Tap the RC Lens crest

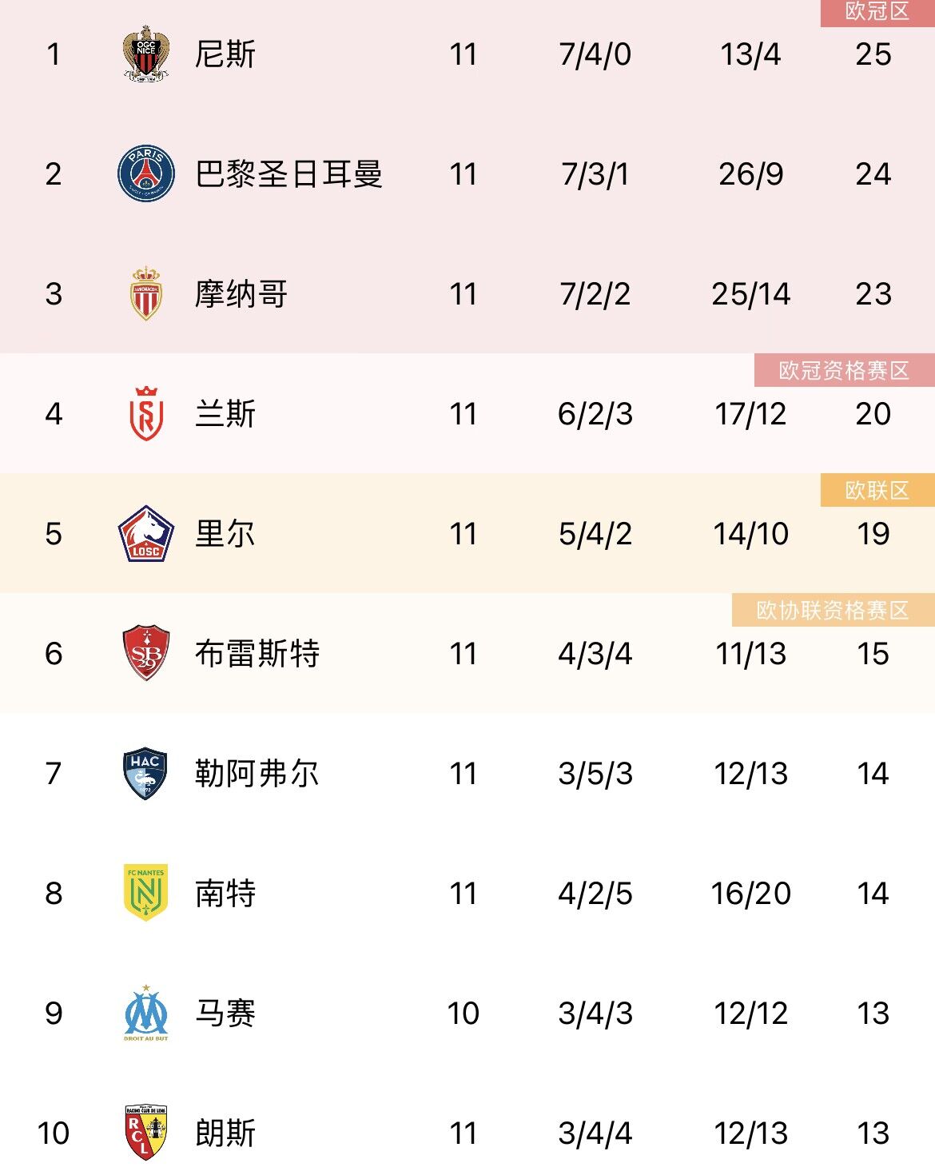click(146, 1133)
